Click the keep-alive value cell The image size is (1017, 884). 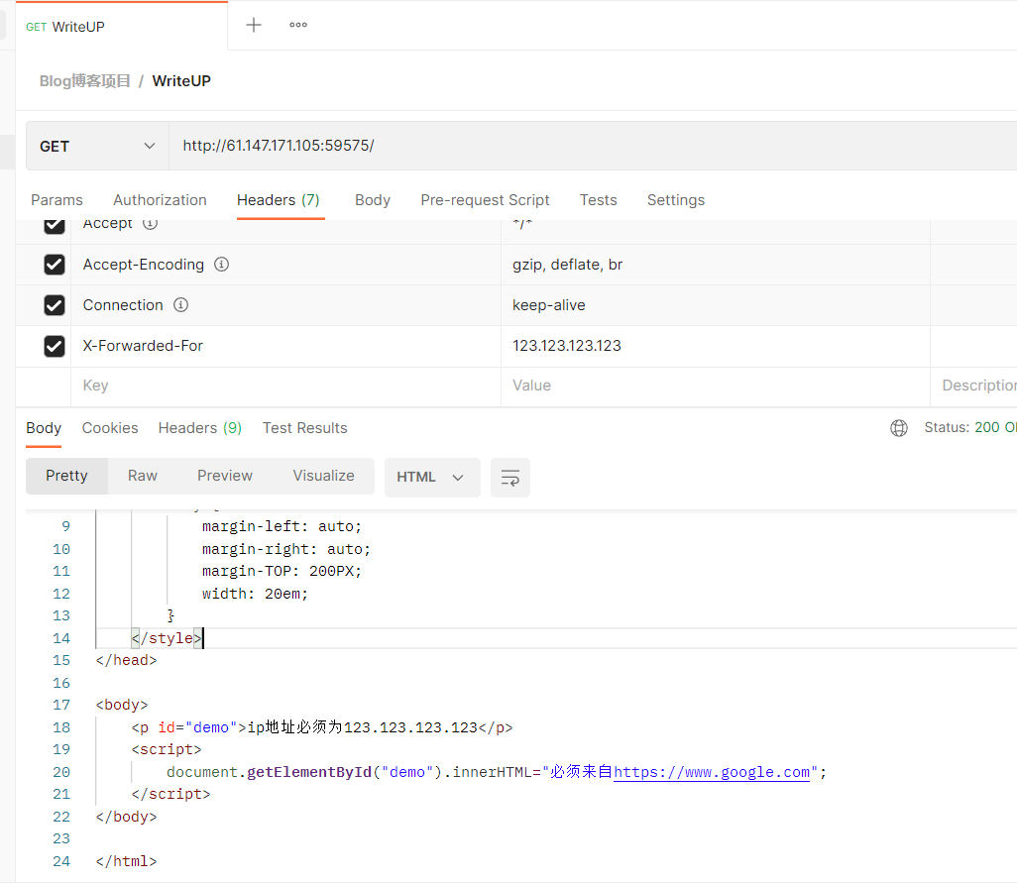pyautogui.click(x=716, y=305)
